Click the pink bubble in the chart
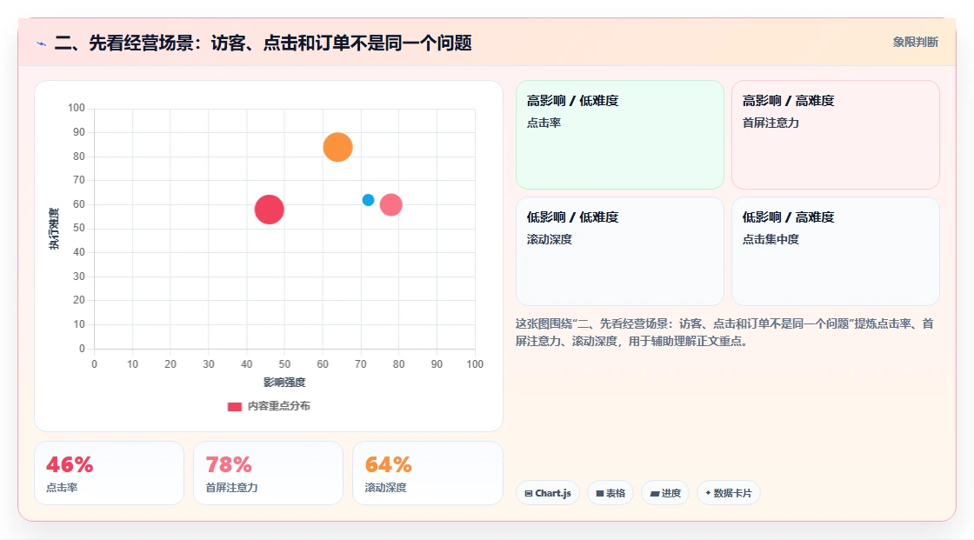The image size is (974, 540). click(x=390, y=204)
